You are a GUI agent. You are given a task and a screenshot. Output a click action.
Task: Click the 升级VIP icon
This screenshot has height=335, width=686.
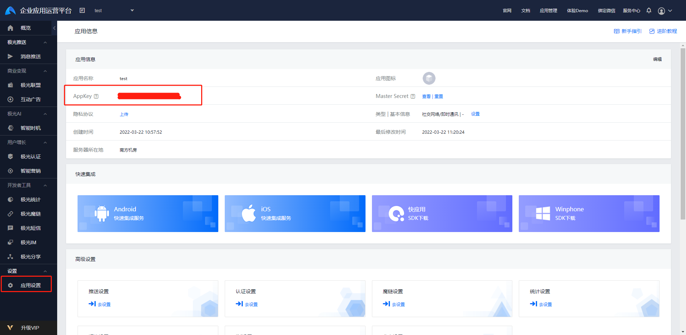coord(10,327)
